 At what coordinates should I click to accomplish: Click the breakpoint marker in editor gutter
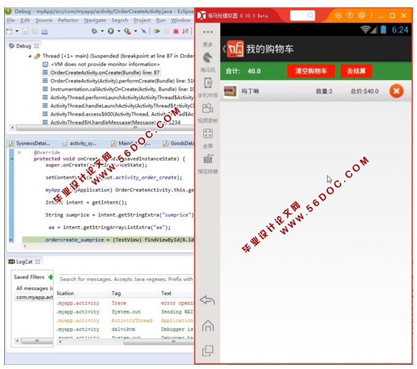pyautogui.click(x=11, y=240)
